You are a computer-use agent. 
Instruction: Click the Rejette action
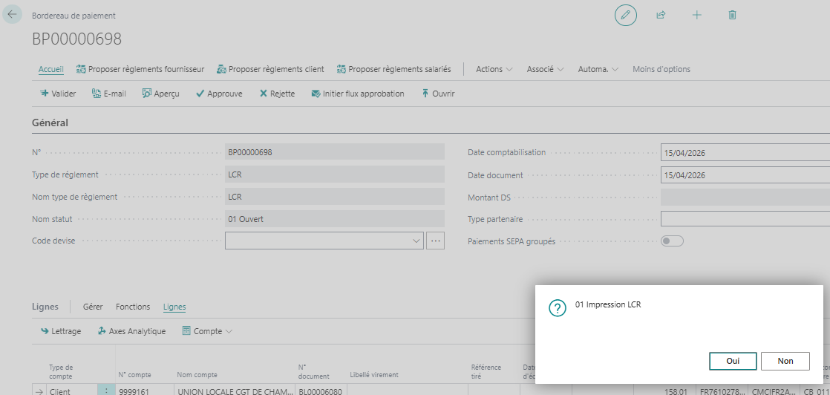click(277, 94)
